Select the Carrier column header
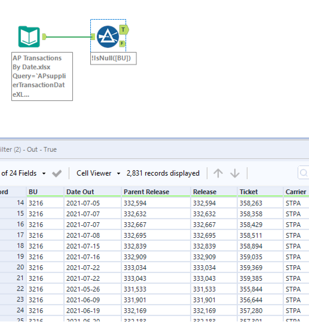 coord(296,191)
